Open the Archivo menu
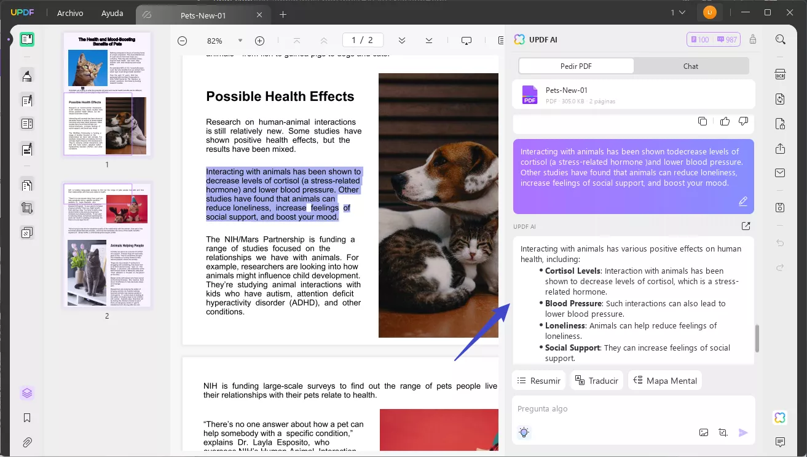This screenshot has width=807, height=457. pyautogui.click(x=70, y=13)
